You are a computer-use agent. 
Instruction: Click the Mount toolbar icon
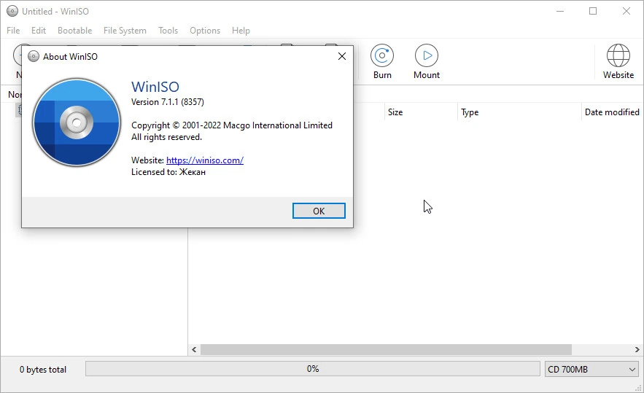click(427, 55)
